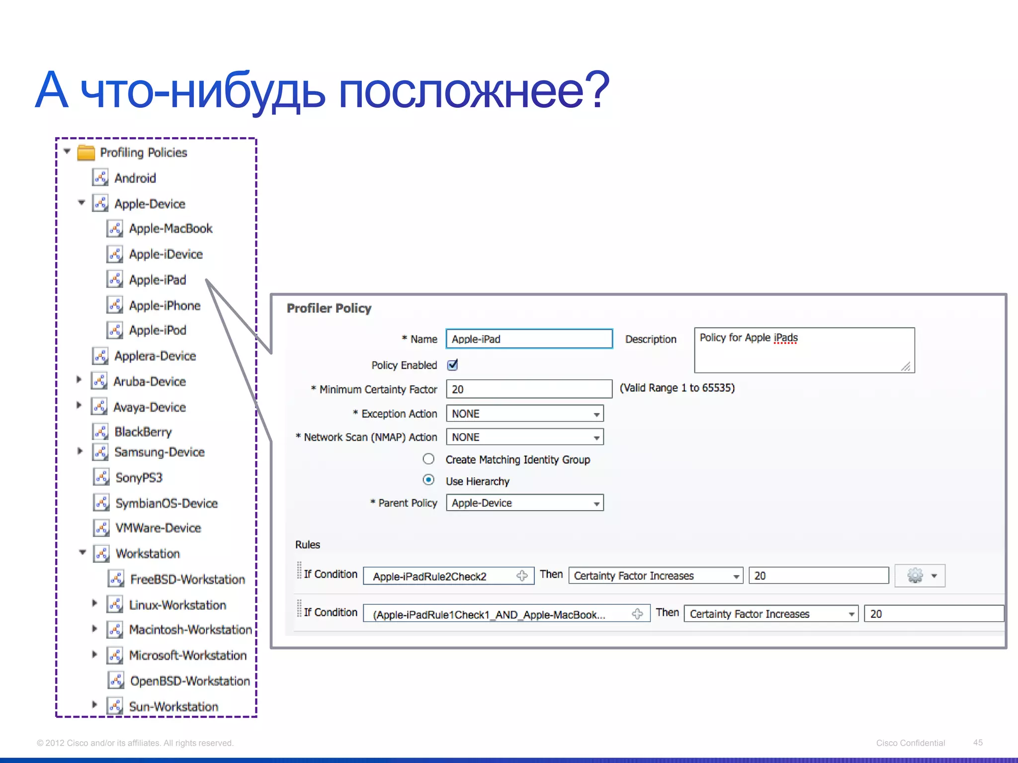
Task: Uncheck the Policy Enabled checkbox
Action: (452, 365)
